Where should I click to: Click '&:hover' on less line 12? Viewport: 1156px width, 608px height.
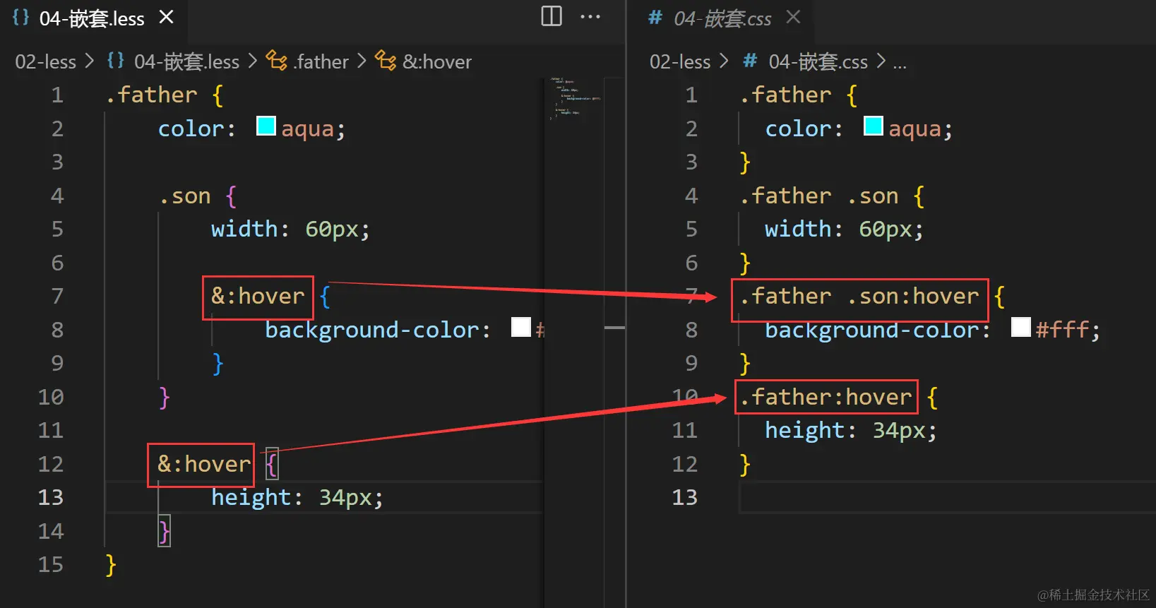point(204,465)
